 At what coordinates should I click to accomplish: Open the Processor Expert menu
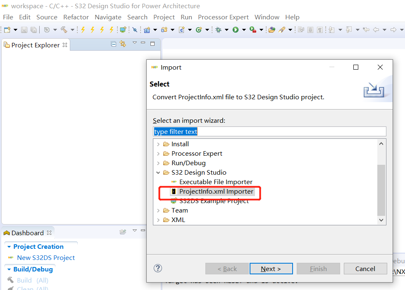pos(223,17)
